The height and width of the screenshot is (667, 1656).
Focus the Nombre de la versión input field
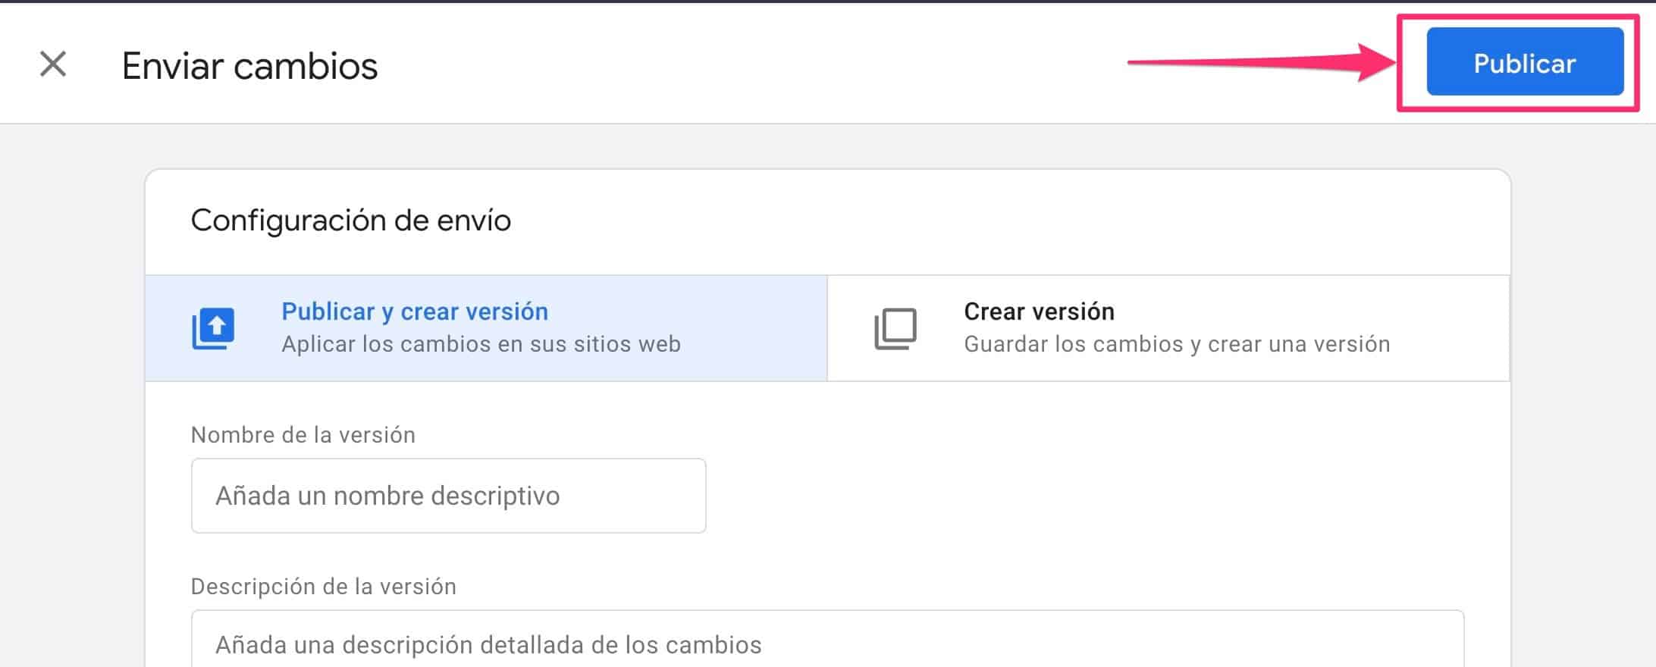pyautogui.click(x=448, y=496)
